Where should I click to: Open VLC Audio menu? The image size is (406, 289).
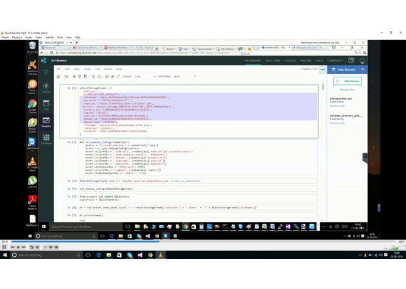[29, 37]
